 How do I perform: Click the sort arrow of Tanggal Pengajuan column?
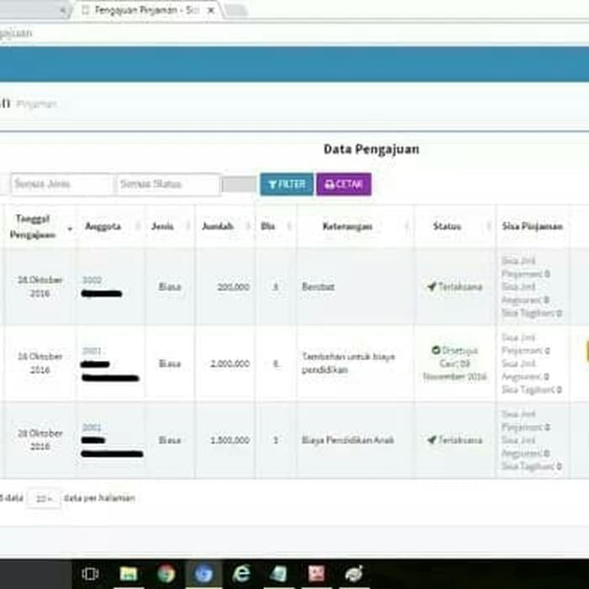pos(70,228)
